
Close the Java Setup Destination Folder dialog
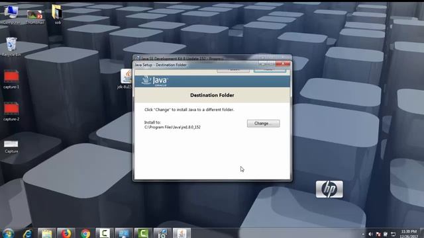point(283,64)
